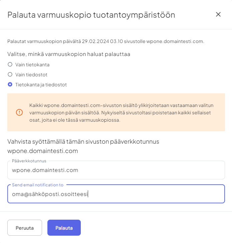Viewport: 232px width, 243px height.
Task: Click the dialog title 'Palauta varmuuskopio tuotantoympäristöön'
Action: (91, 15)
